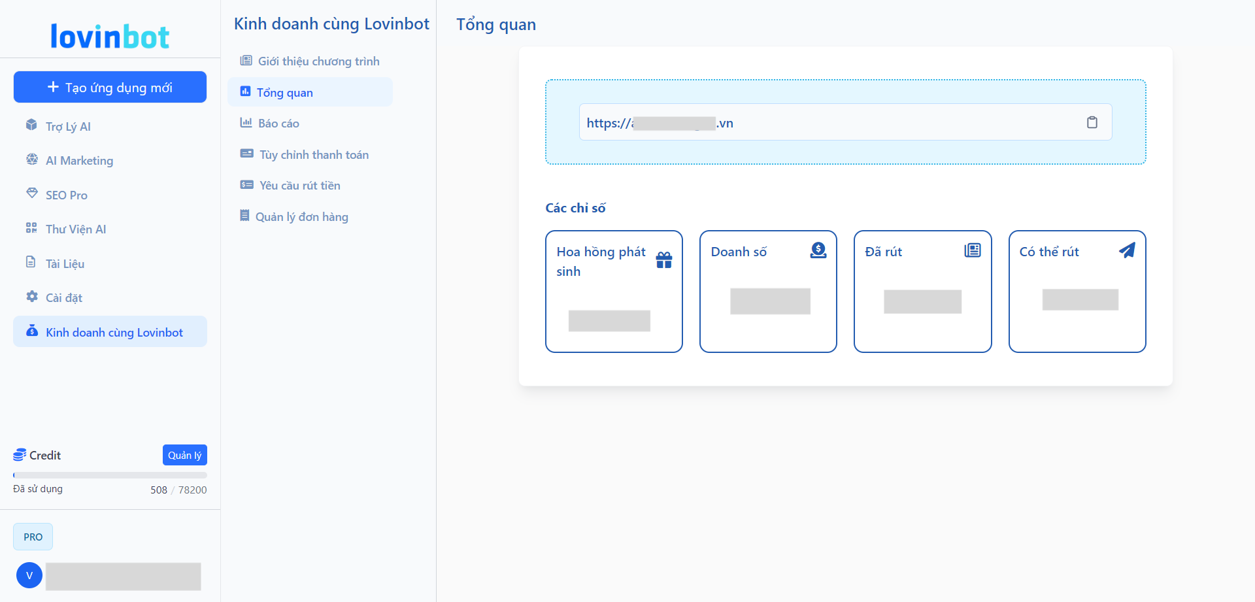Select the Có thể rút metric card
1255x602 pixels.
1077,292
